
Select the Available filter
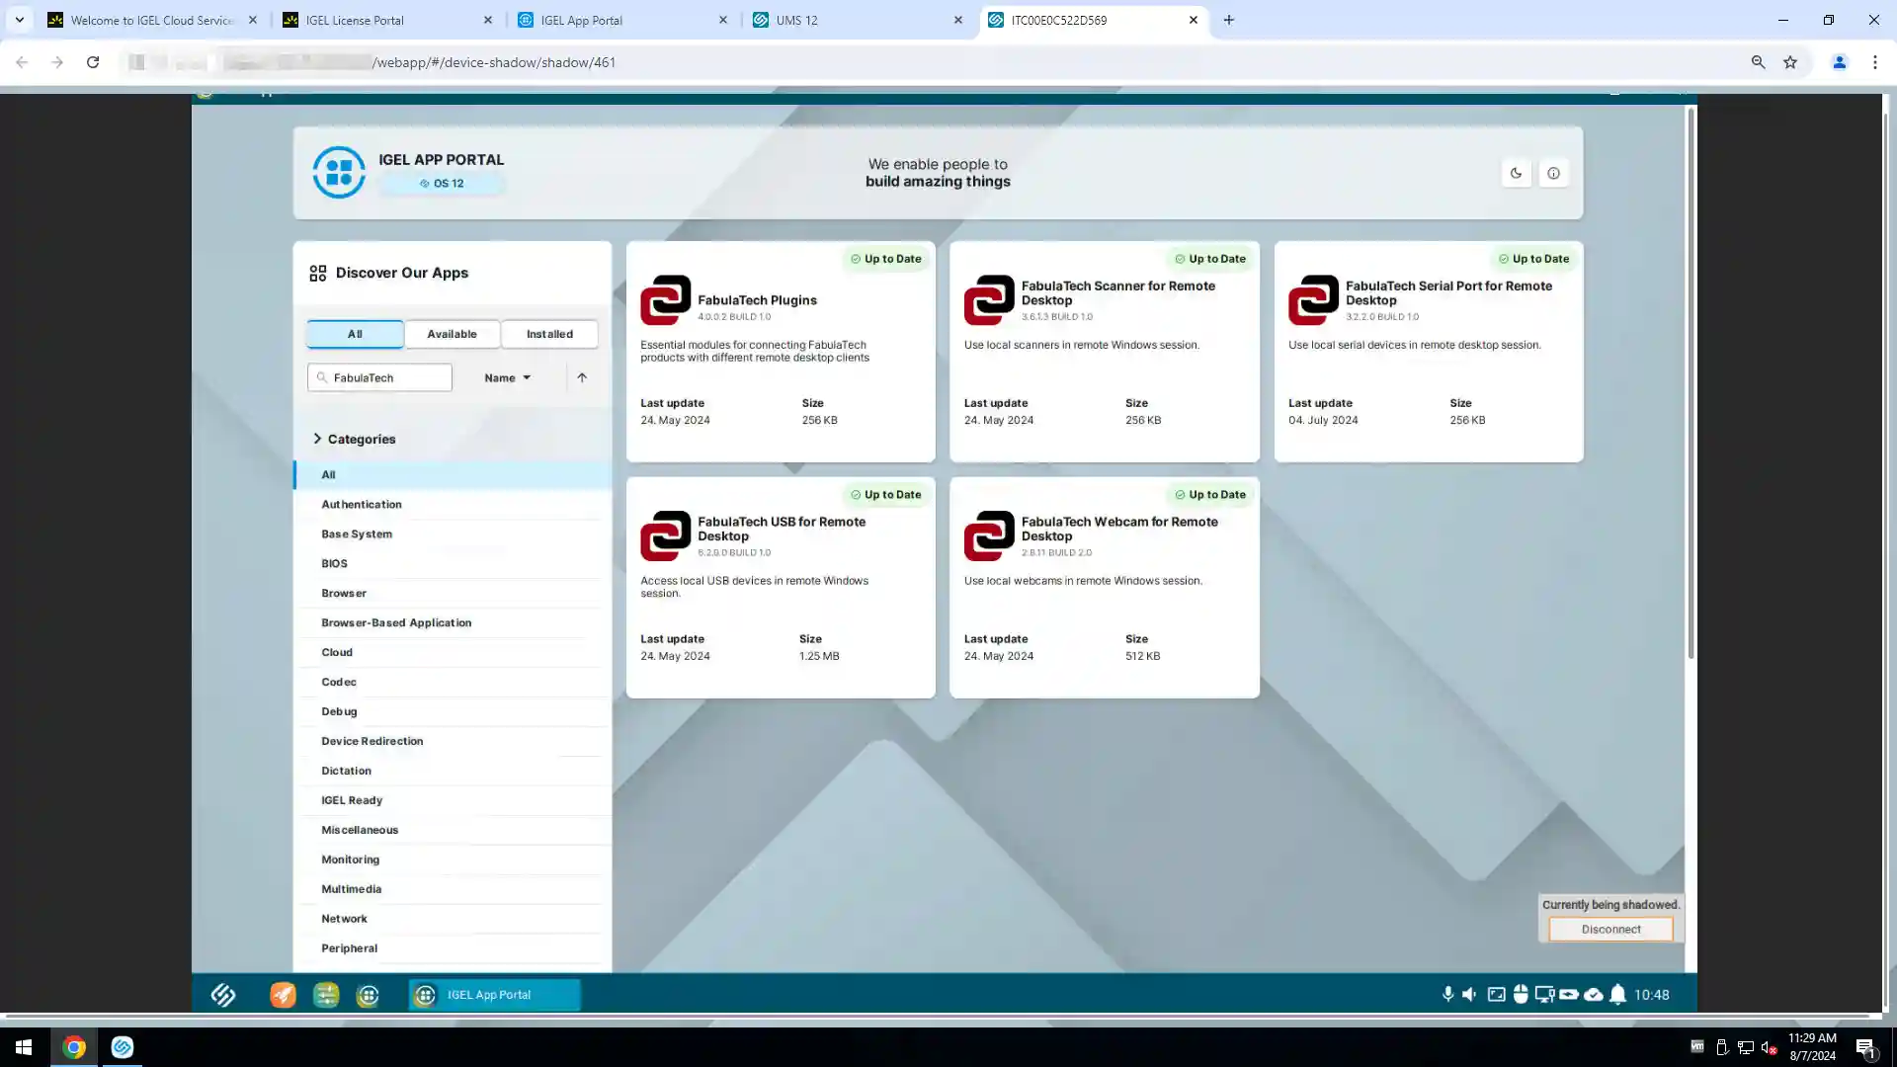pos(452,334)
